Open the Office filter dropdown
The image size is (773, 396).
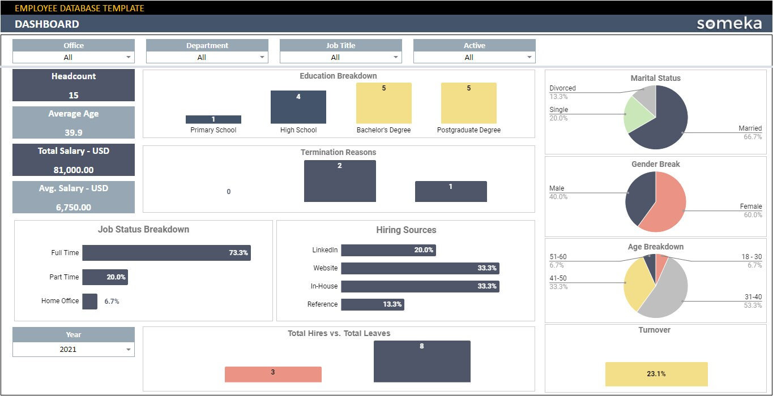(x=130, y=57)
